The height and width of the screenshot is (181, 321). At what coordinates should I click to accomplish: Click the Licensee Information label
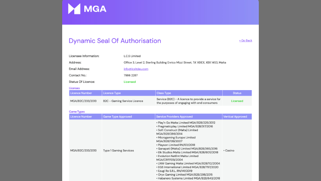click(x=84, y=56)
